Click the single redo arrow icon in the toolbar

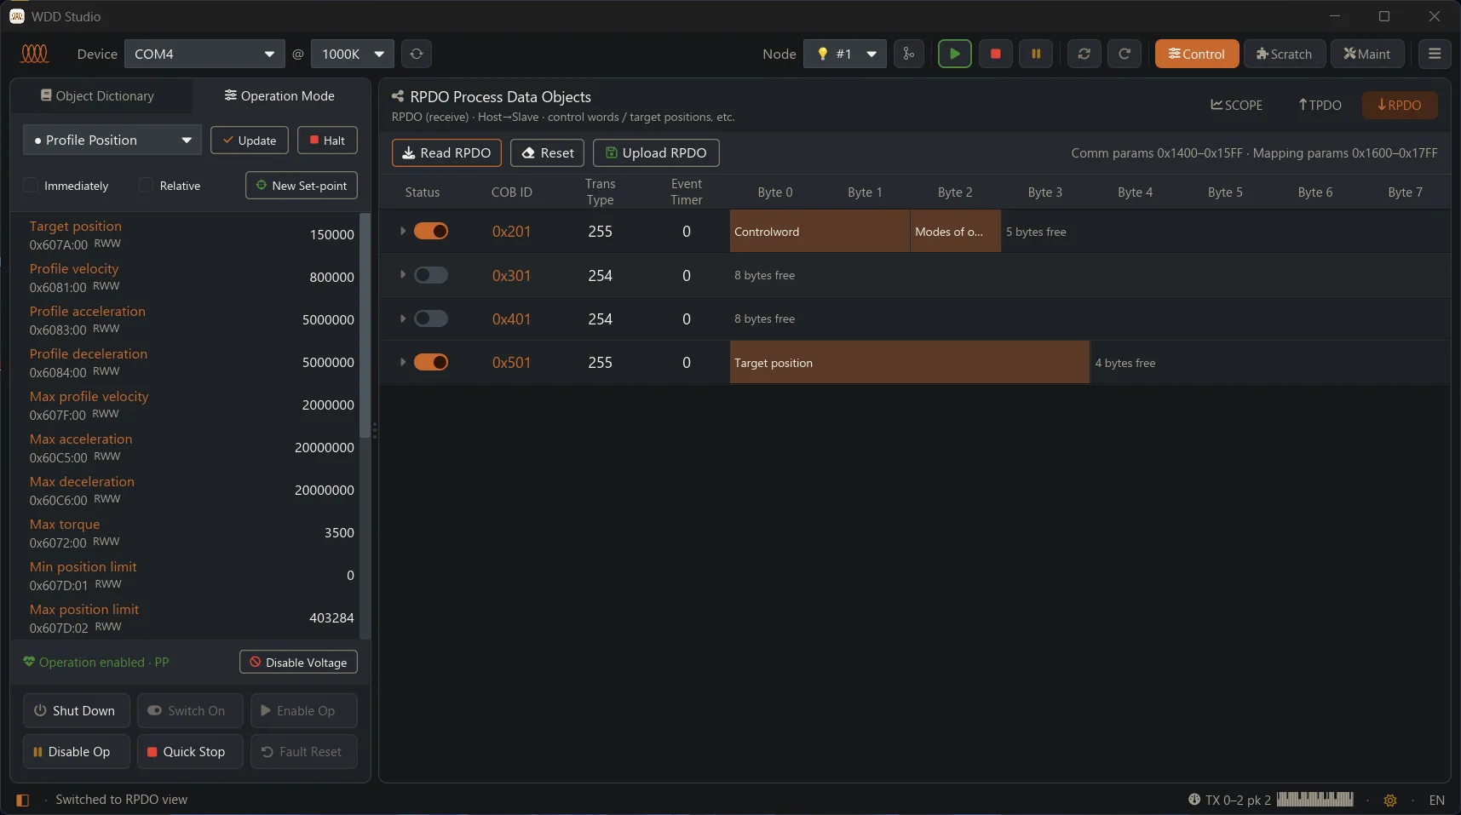click(x=1125, y=54)
